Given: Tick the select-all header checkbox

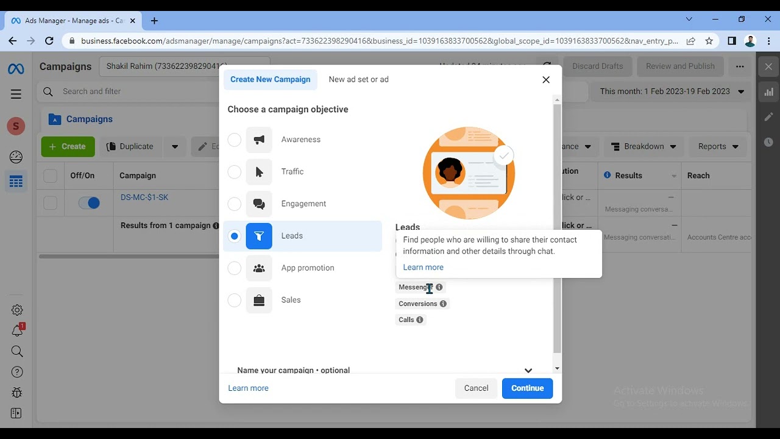Looking at the screenshot, I should point(50,176).
